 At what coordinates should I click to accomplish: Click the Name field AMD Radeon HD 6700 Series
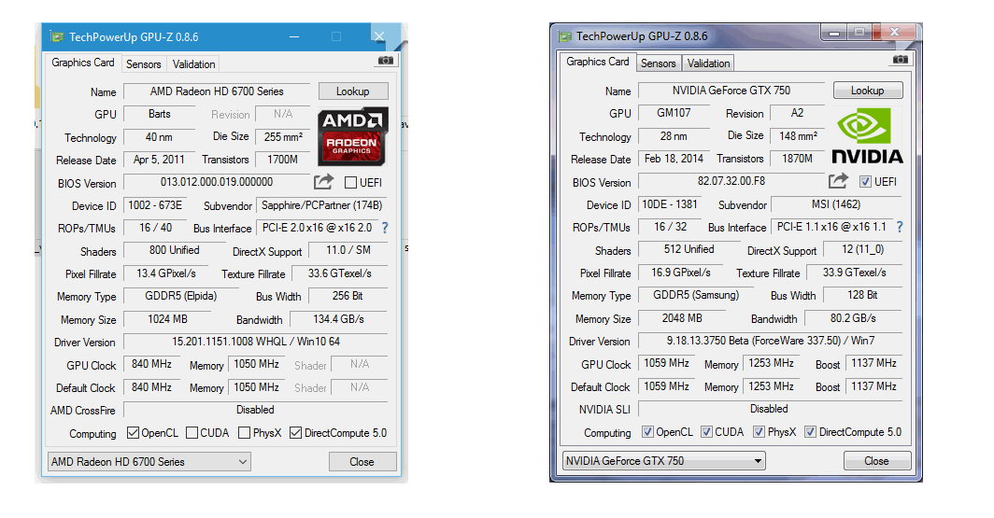coord(217,91)
